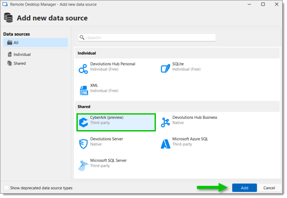Click the Microsoft SQL Server icon
The width and height of the screenshot is (287, 198).
[x=83, y=166]
